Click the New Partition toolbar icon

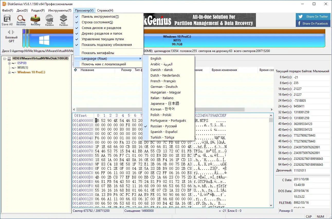(x=63, y=20)
